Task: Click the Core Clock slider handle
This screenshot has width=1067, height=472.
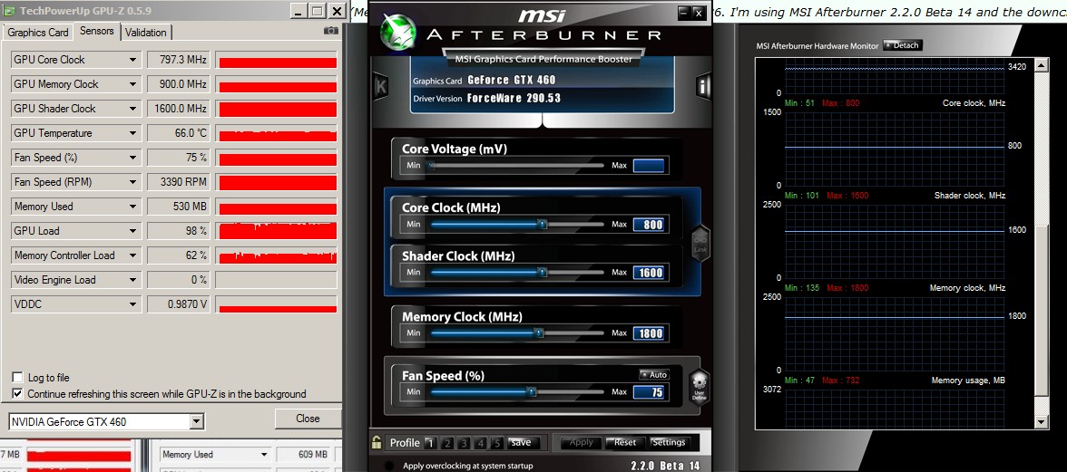Action: coord(542,224)
